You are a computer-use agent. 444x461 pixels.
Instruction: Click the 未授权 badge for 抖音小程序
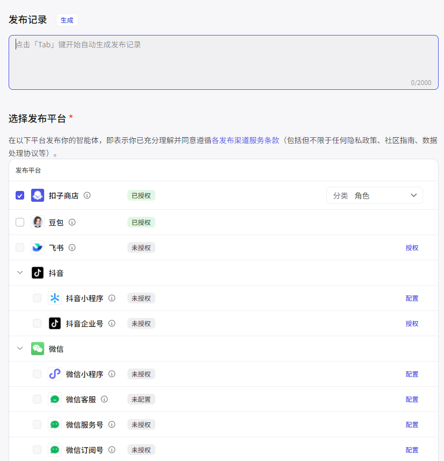(x=141, y=298)
